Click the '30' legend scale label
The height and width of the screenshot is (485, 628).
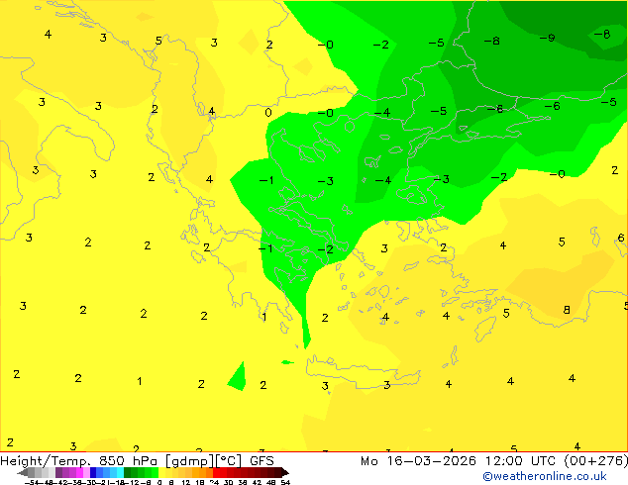pos(228,482)
